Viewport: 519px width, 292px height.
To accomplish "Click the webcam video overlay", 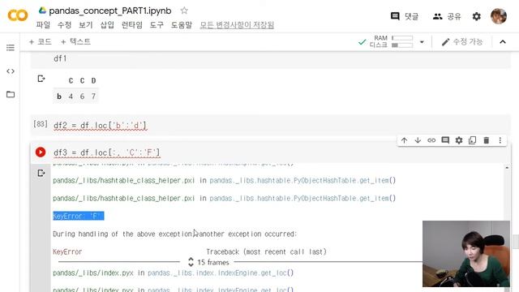I will tap(466, 254).
